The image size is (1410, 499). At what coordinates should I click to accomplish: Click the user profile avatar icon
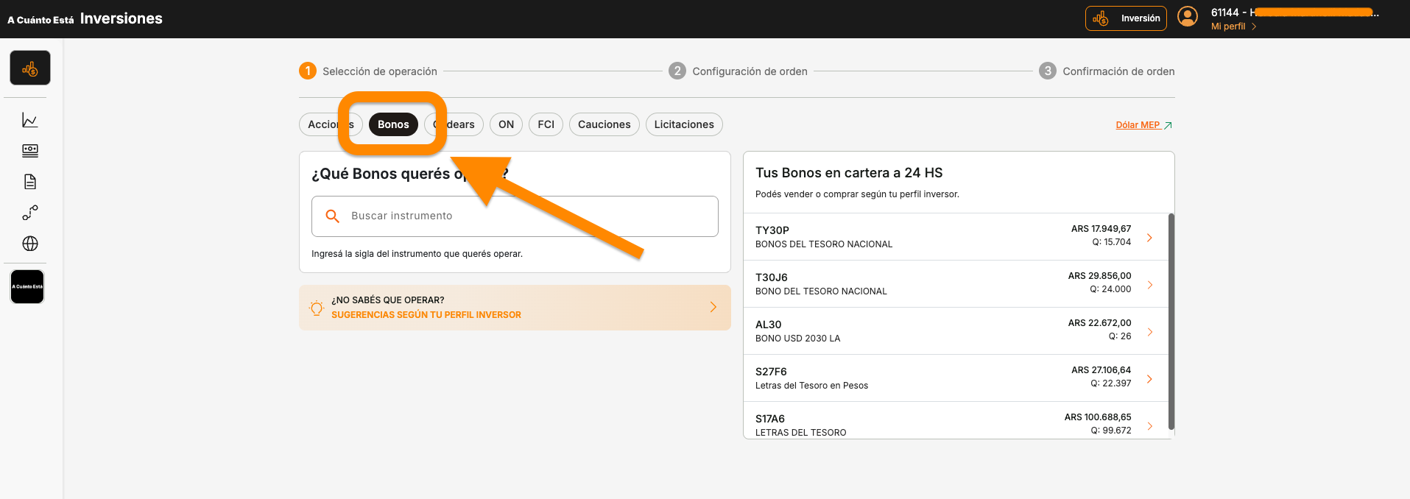(x=1187, y=17)
